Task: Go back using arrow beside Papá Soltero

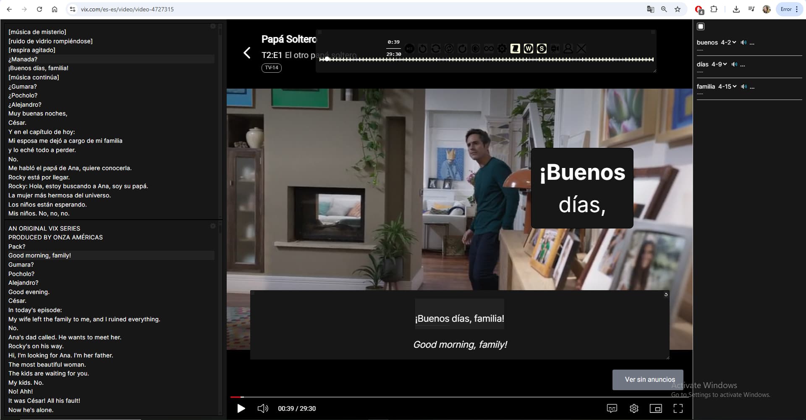Action: pos(247,53)
